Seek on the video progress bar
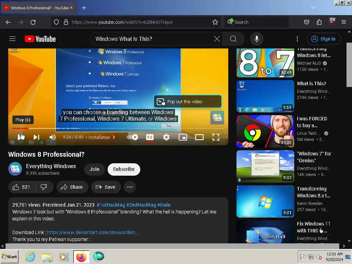Viewport: 352px width, 264px height. 118,129
